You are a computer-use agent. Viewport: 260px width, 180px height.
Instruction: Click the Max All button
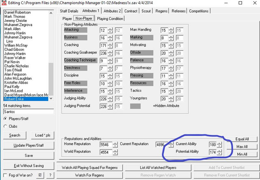[x=242, y=147]
